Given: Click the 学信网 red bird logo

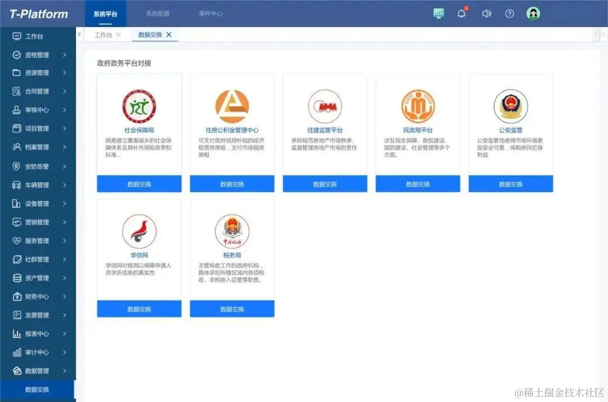Looking at the screenshot, I should point(139,231).
